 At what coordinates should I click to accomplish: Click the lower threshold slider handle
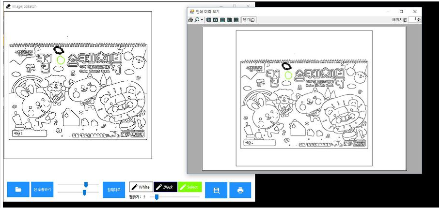84,193
